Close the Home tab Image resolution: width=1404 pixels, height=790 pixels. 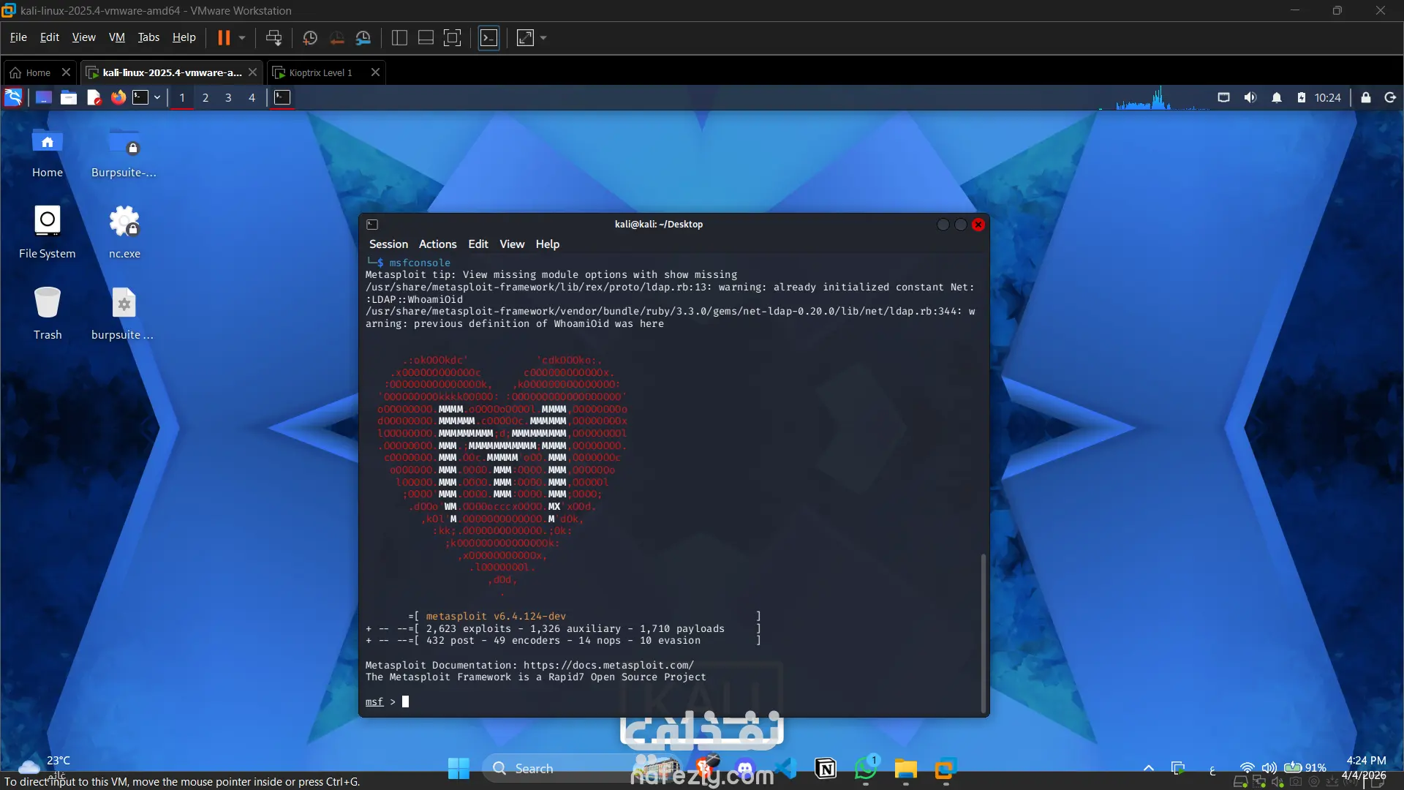point(66,72)
